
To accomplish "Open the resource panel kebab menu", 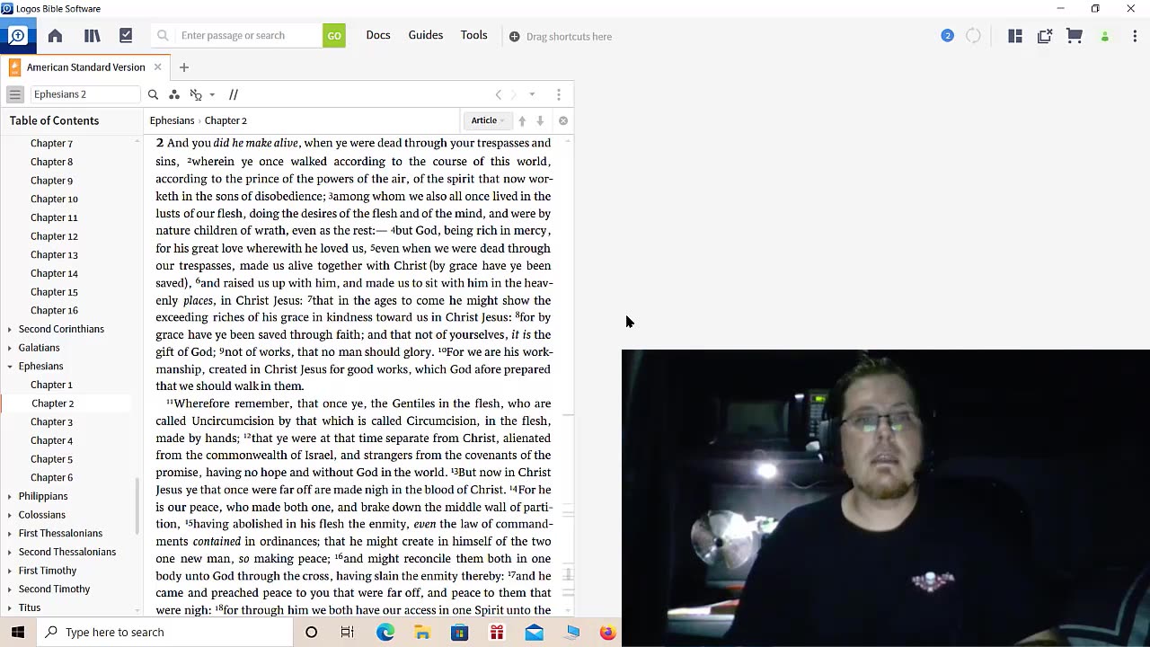I will pos(559,94).
